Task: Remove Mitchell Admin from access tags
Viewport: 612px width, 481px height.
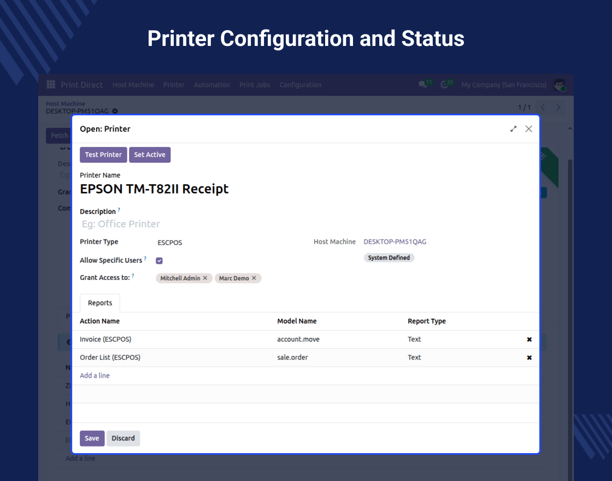Action: 205,278
